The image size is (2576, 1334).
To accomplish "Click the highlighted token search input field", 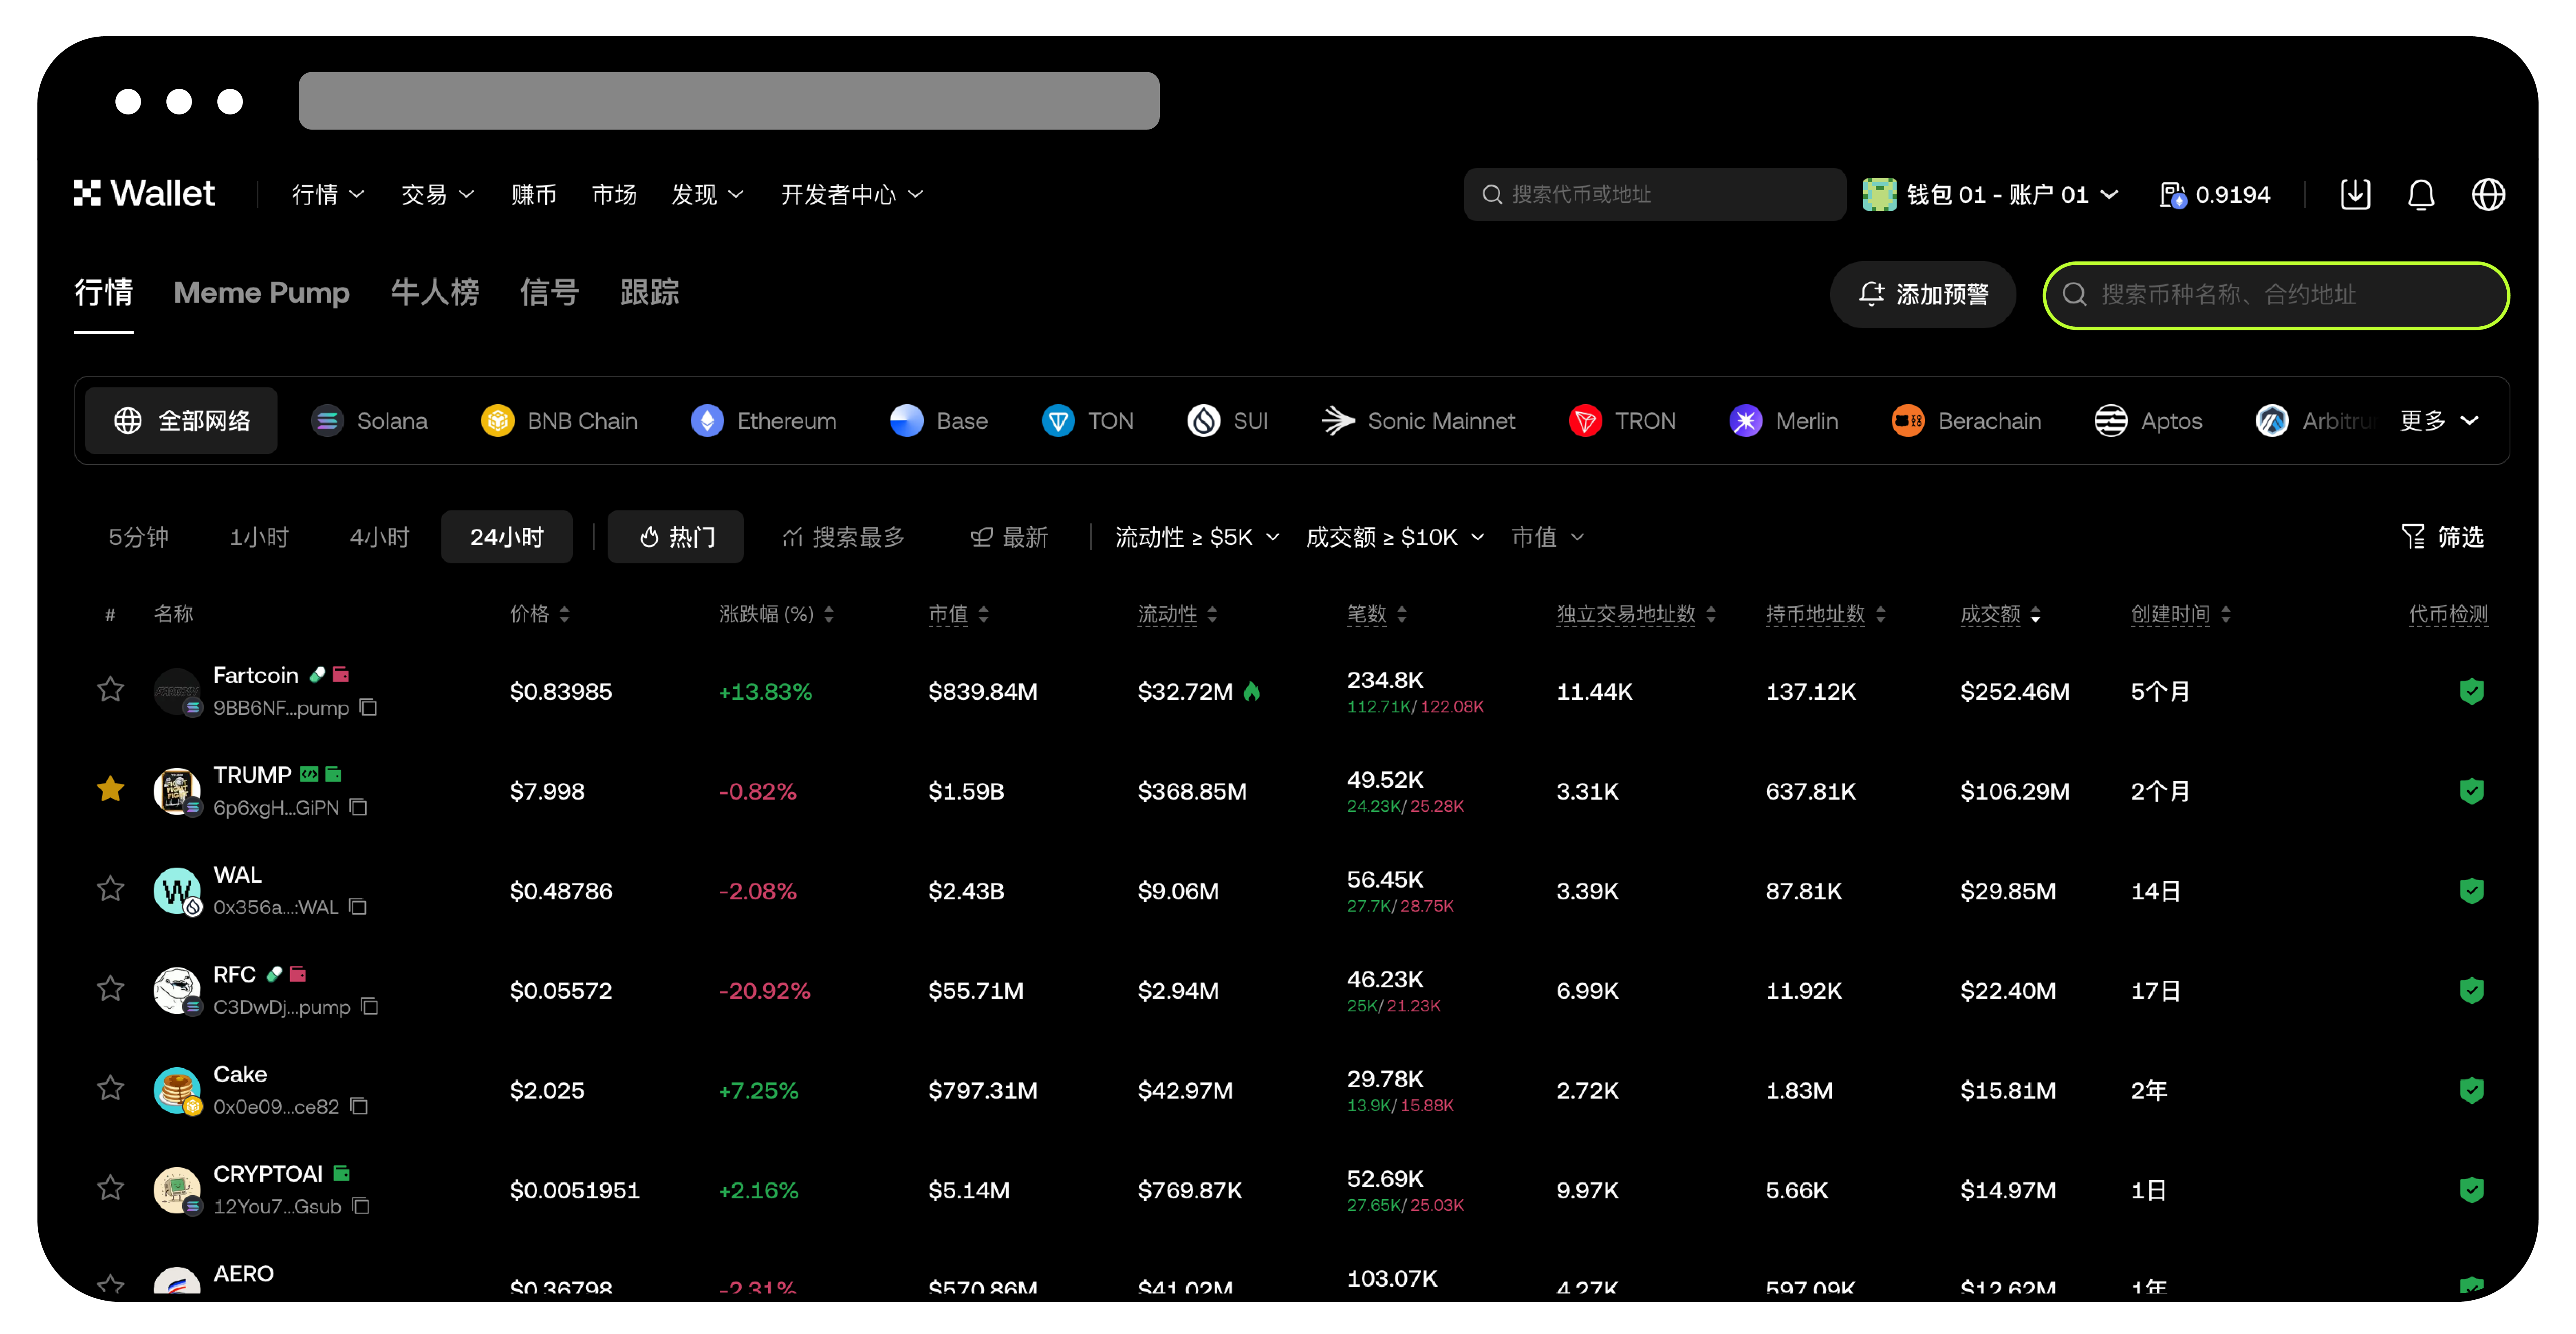I will click(2275, 296).
